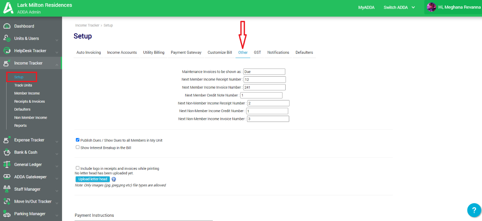482x221 pixels.
Task: Click the Income Tracker money bag icon
Action: pos(7,63)
